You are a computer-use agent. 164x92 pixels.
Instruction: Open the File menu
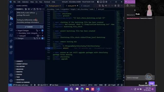pyautogui.click(x=14, y=2)
